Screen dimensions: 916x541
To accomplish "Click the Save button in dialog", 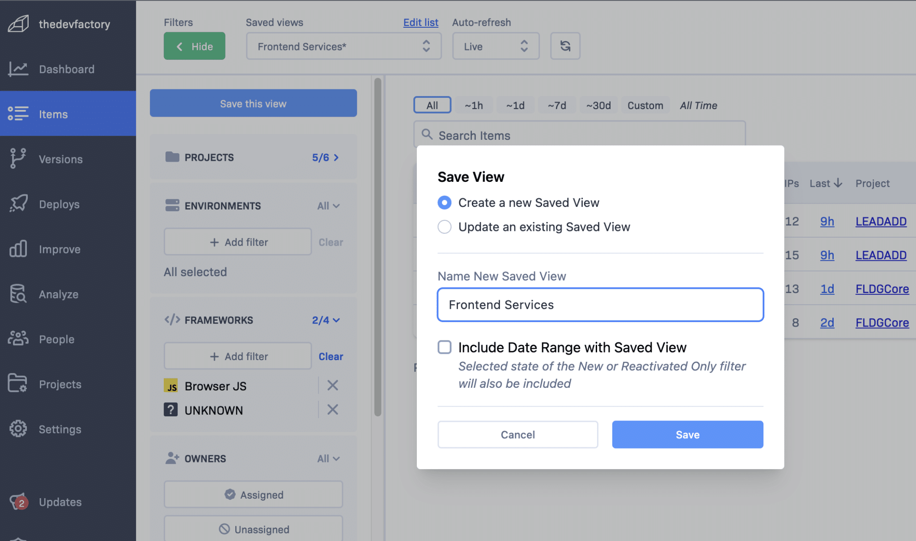I will (x=687, y=434).
